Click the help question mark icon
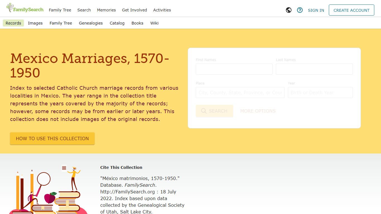381x214 pixels. click(300, 10)
